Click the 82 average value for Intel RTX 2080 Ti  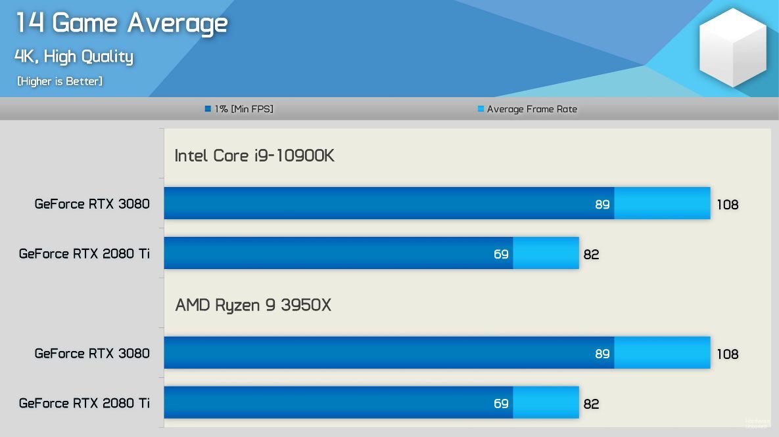tap(591, 255)
